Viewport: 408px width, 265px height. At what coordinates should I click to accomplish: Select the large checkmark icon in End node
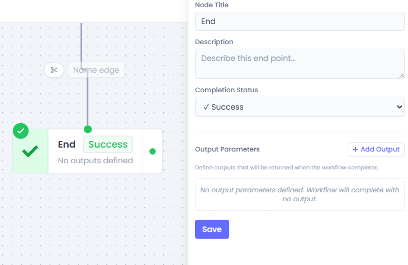[x=30, y=151]
